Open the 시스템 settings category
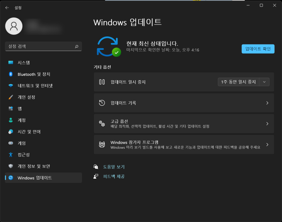The width and height of the screenshot is (282, 222). click(43, 63)
